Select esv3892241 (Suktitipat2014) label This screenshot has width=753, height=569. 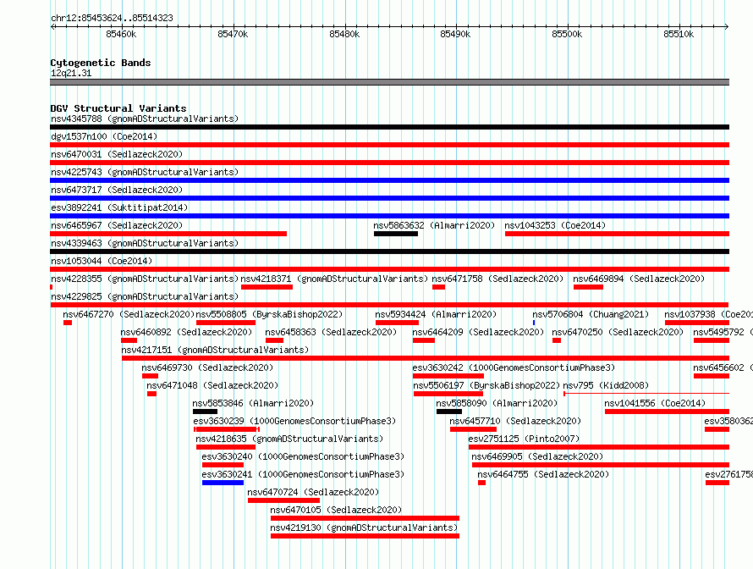(119, 207)
